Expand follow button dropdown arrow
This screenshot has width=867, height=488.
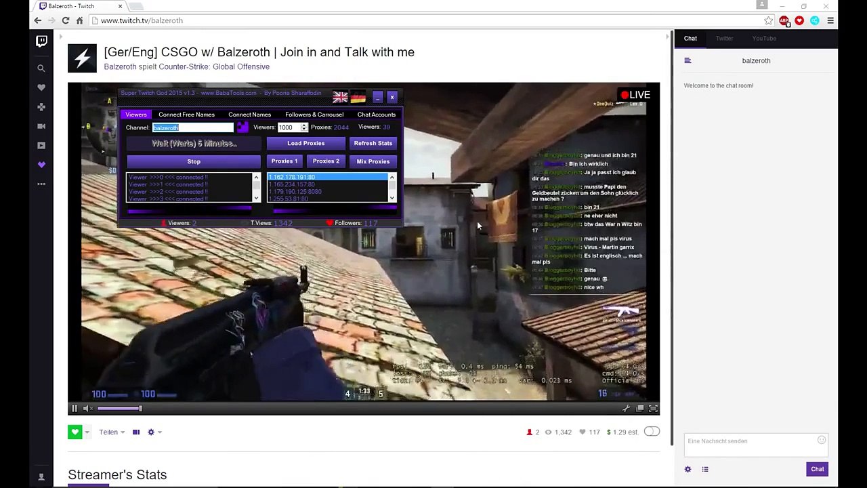pos(87,432)
